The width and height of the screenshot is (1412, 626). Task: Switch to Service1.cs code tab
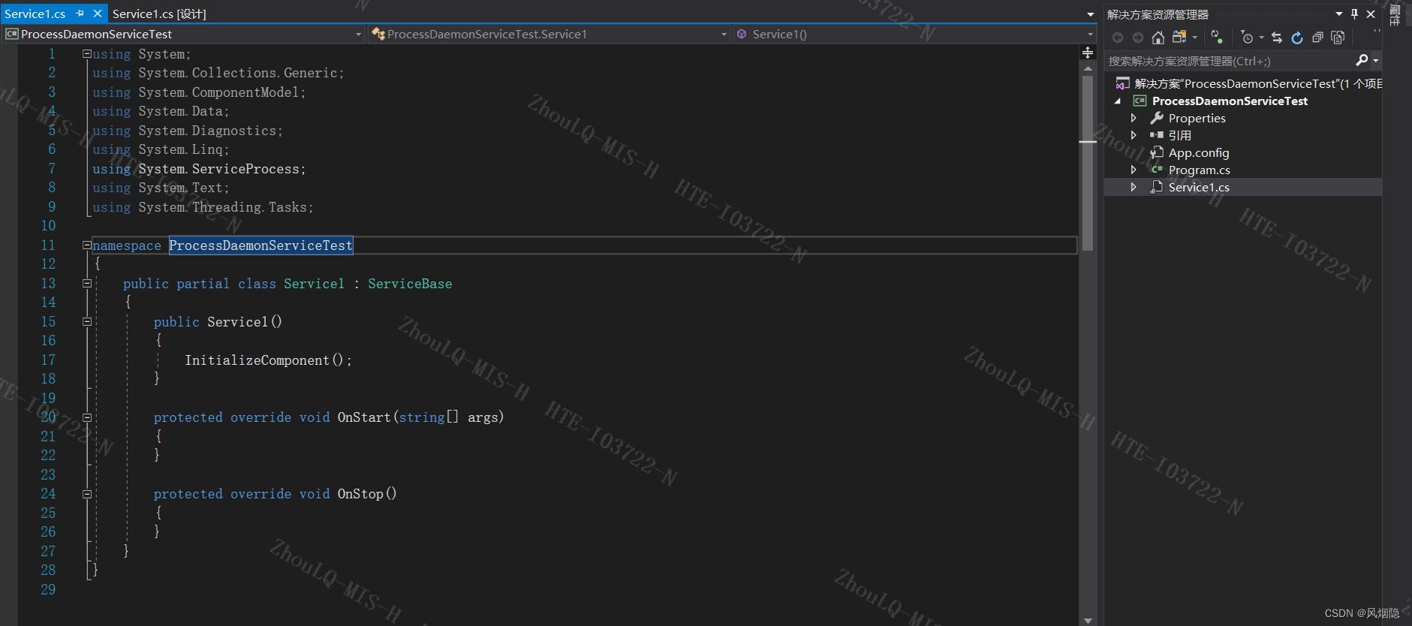pos(35,14)
